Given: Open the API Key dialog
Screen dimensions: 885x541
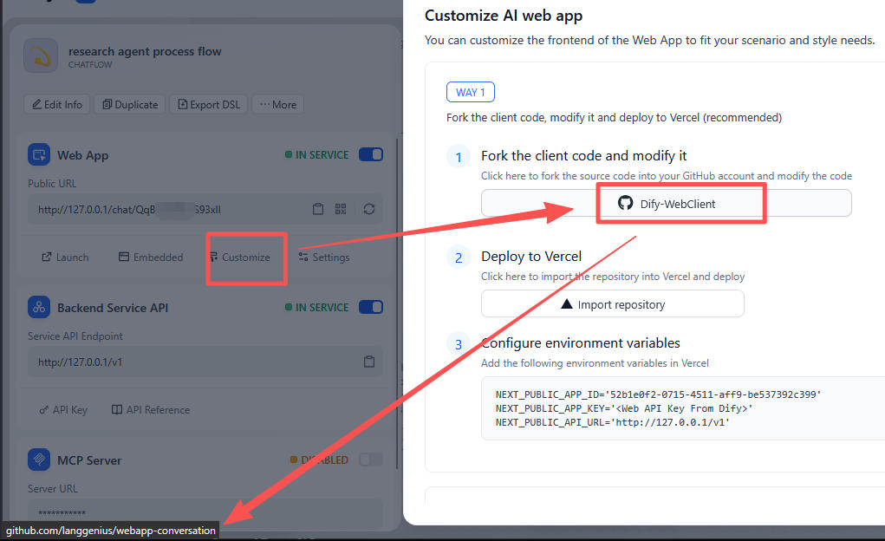Looking at the screenshot, I should (x=63, y=409).
